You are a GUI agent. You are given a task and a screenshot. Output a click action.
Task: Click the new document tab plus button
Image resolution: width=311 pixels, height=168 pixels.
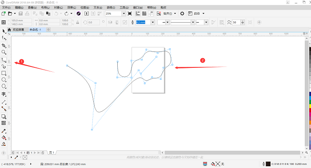pyautogui.click(x=48, y=30)
